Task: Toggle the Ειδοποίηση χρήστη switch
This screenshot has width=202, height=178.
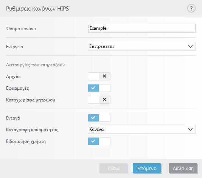Action: click(99, 141)
